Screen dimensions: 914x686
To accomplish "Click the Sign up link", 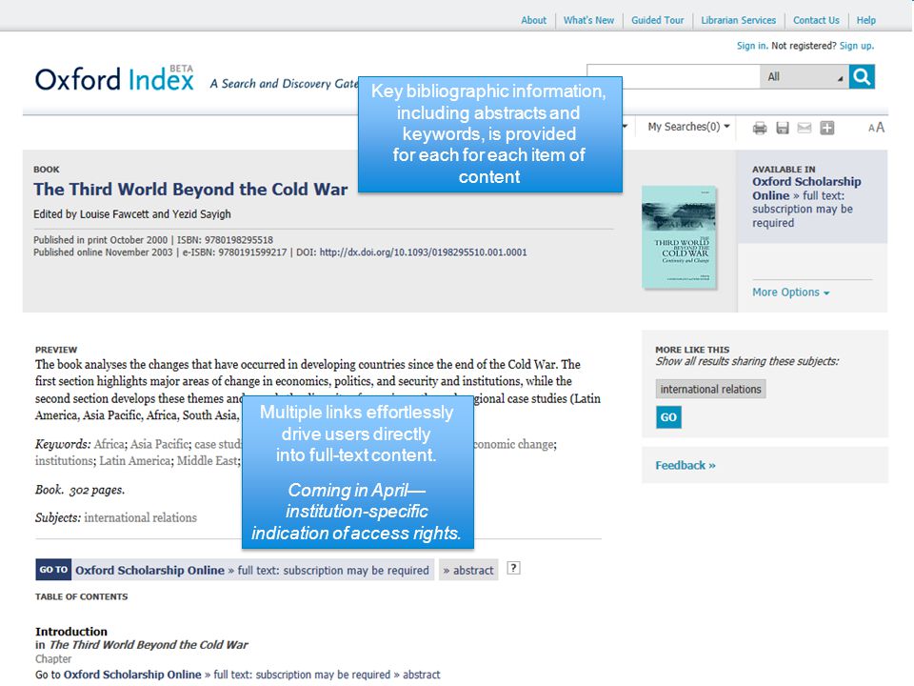I will [x=856, y=46].
